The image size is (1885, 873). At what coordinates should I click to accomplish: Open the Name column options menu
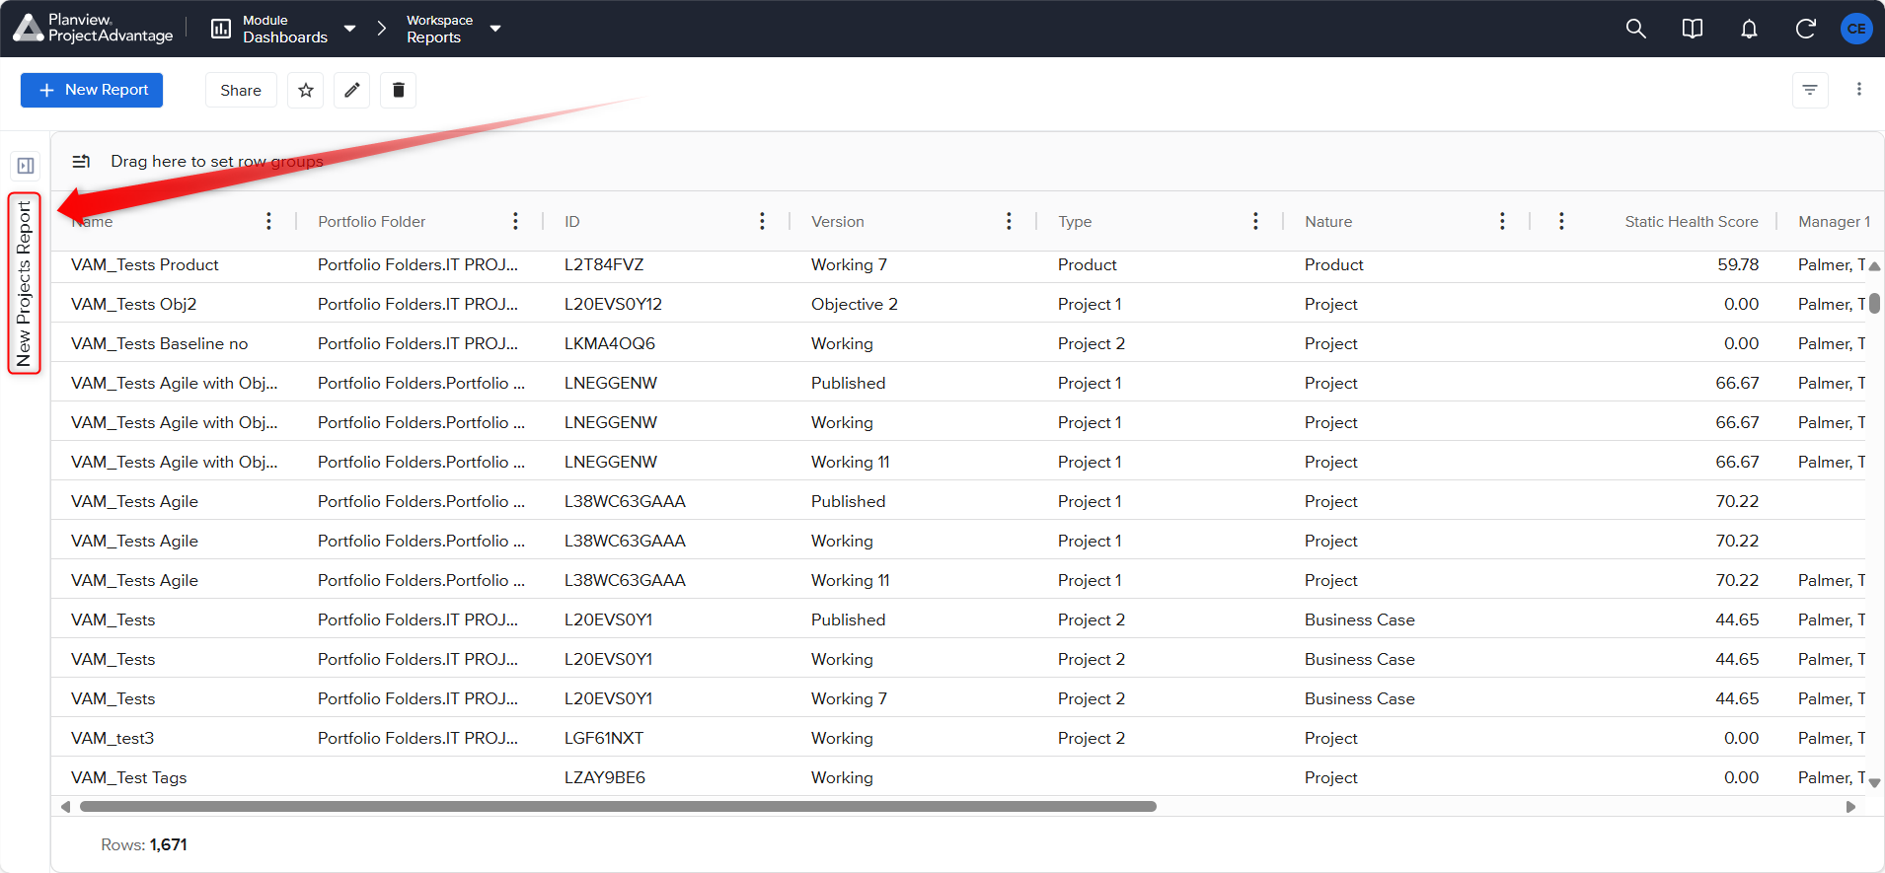pyautogui.click(x=268, y=221)
